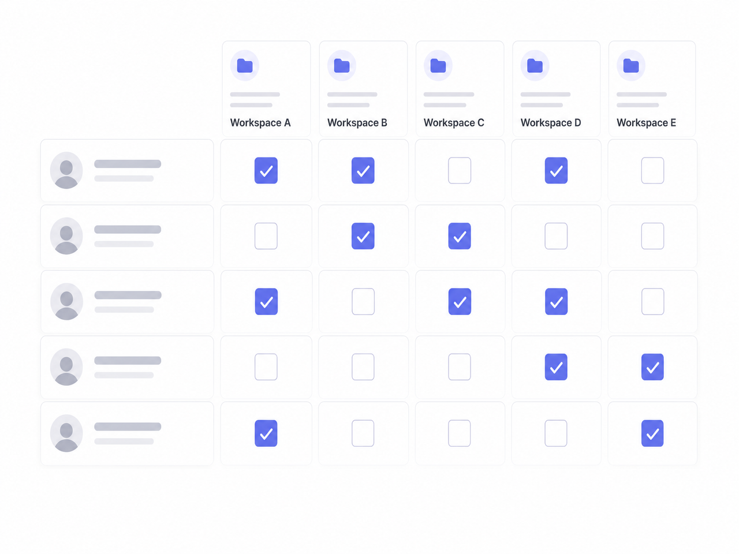Uncheck Workspace B for the second user
This screenshot has width=739, height=554.
tap(363, 236)
